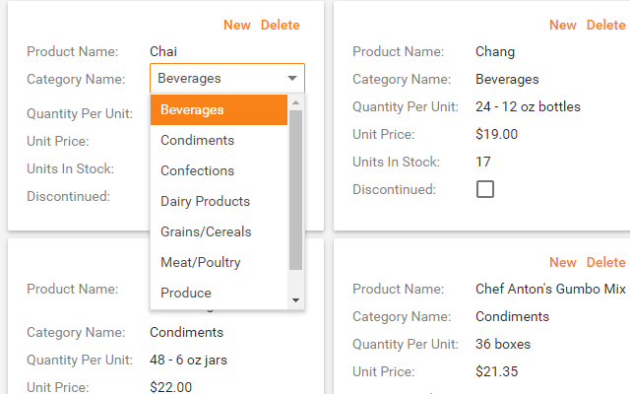The image size is (630, 394).
Task: Click New in the Chang card
Action: [x=563, y=25]
